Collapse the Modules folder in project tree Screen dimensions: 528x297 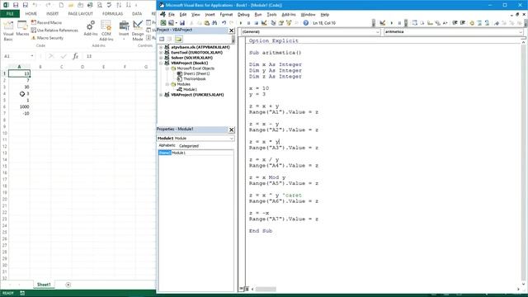click(x=167, y=84)
